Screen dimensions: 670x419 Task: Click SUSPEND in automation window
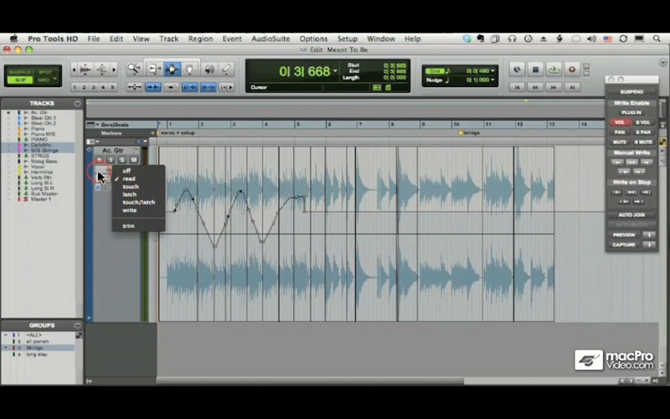(631, 91)
